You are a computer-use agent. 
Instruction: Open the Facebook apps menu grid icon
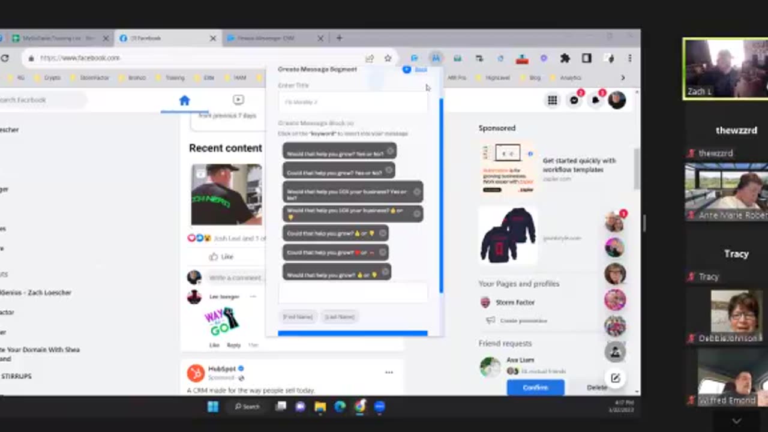point(552,100)
